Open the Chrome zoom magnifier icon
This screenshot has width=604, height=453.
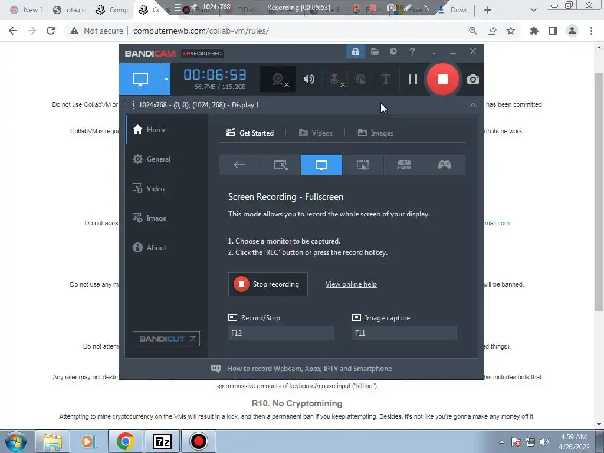click(472, 31)
